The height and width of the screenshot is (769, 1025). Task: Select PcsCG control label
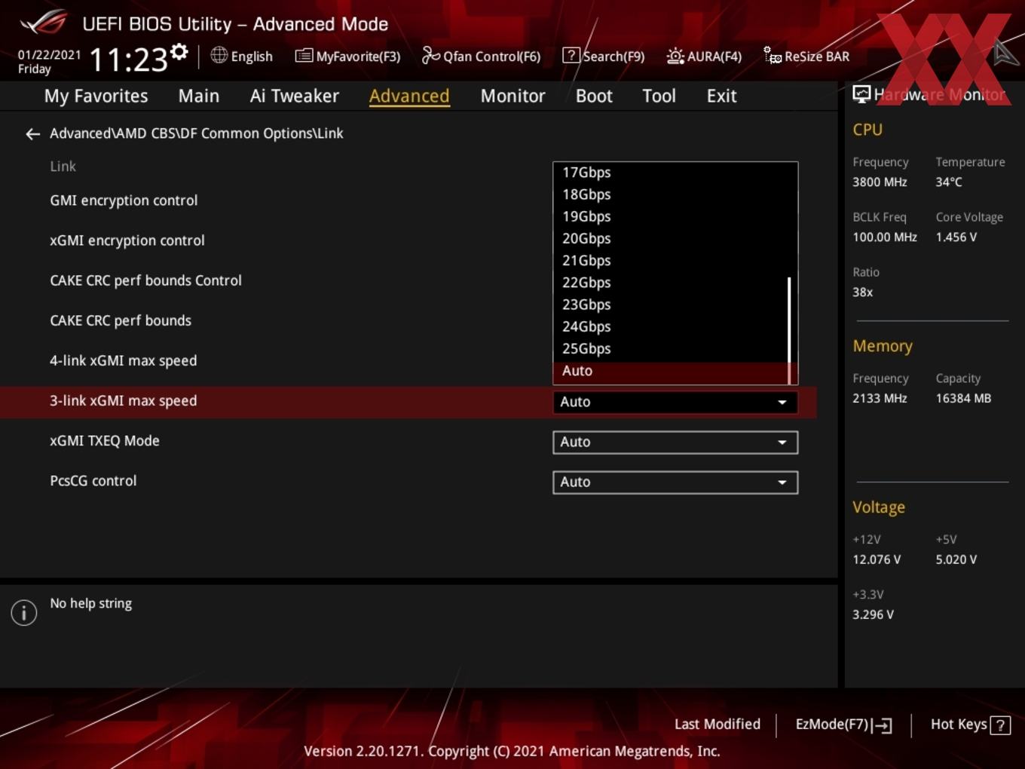coord(93,481)
